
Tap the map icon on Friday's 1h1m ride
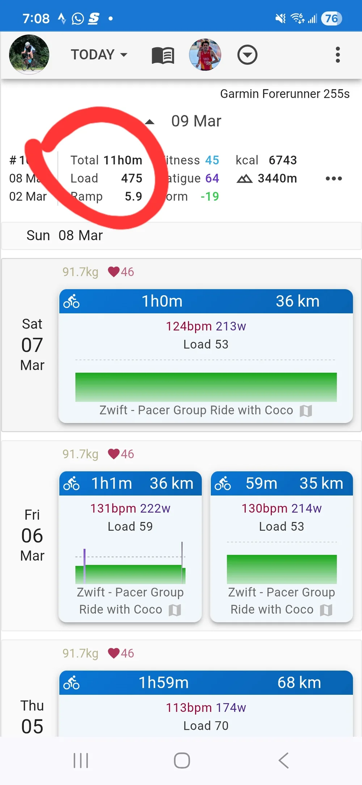pos(175,610)
